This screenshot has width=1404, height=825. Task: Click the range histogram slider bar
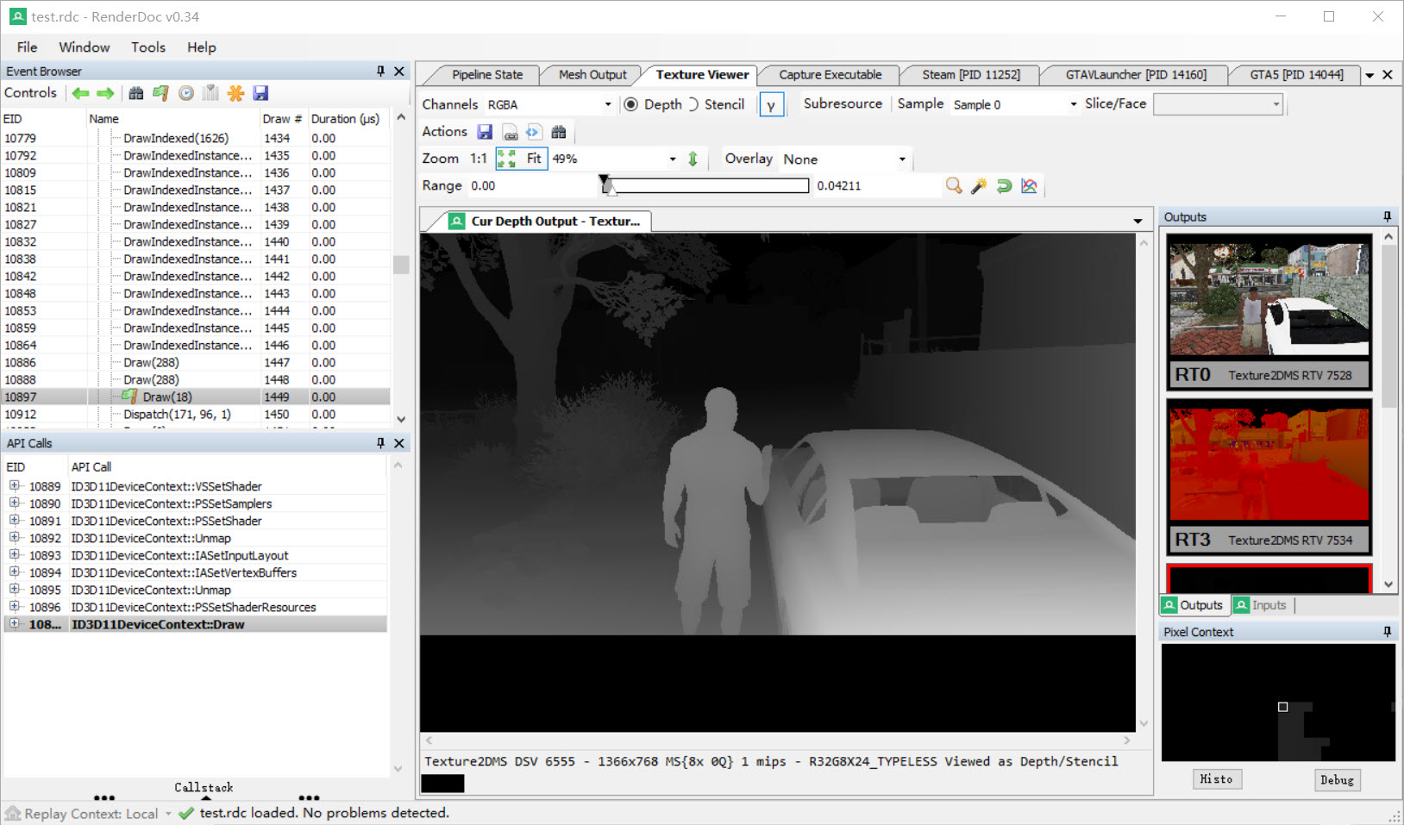coord(706,185)
